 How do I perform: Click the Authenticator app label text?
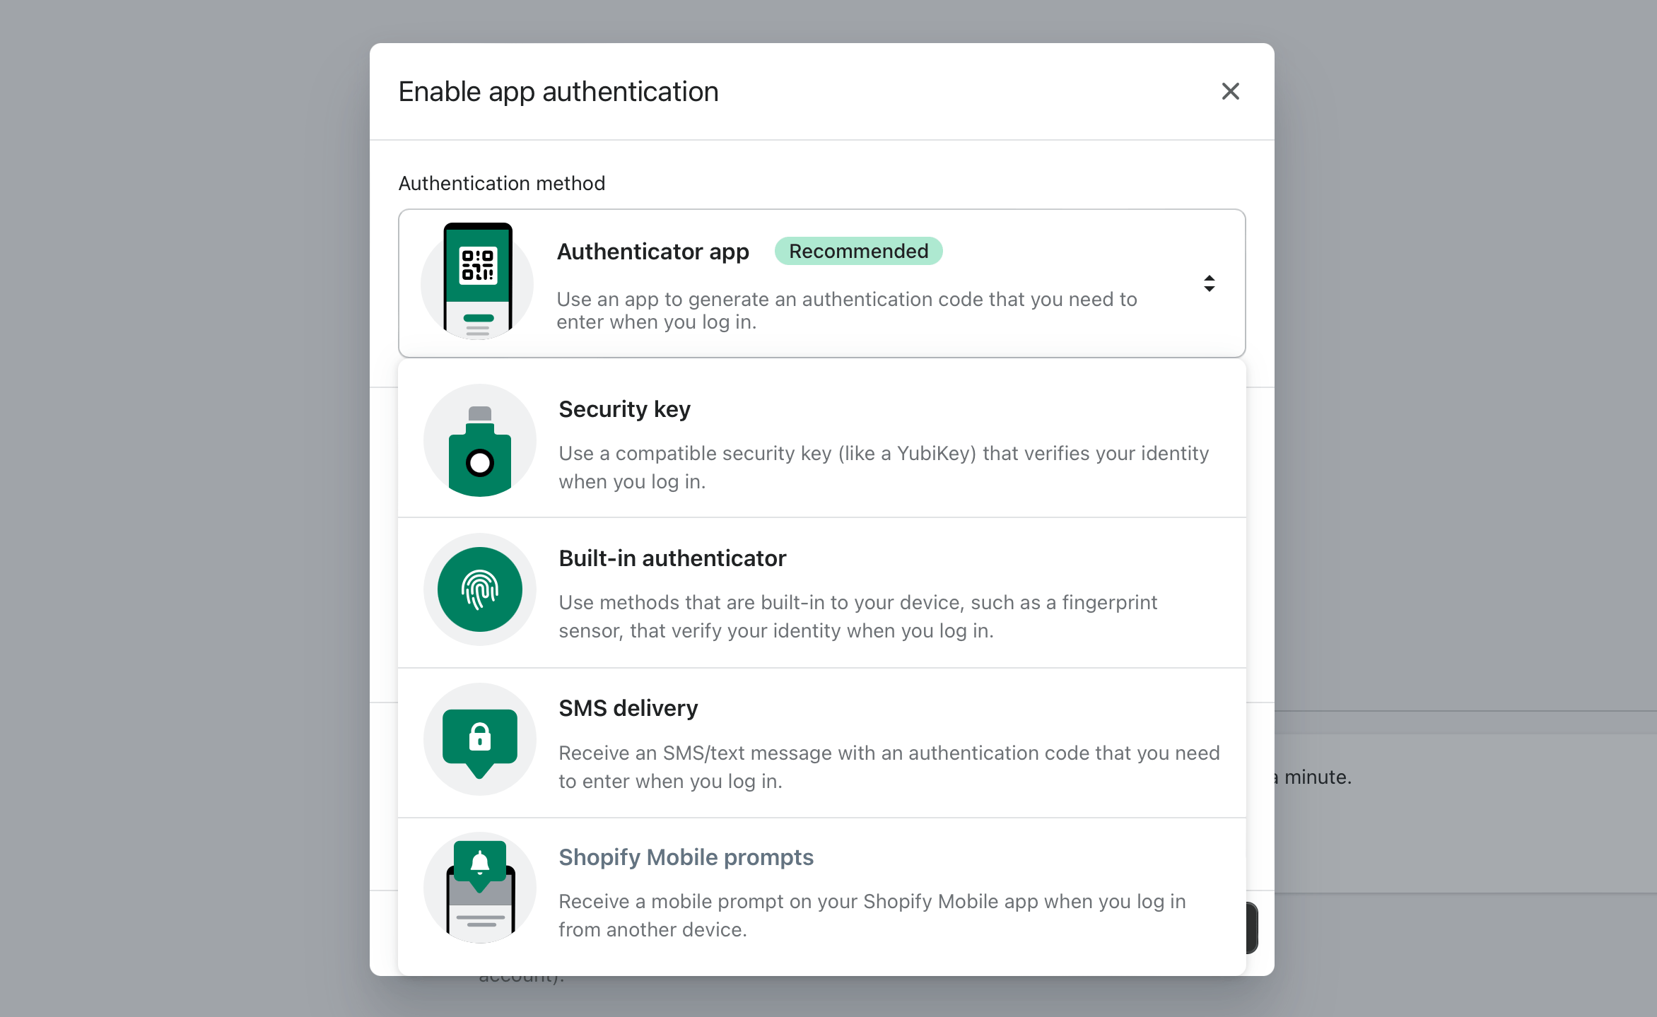click(653, 252)
